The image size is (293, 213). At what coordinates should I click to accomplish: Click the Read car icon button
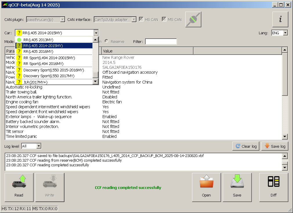(19, 187)
